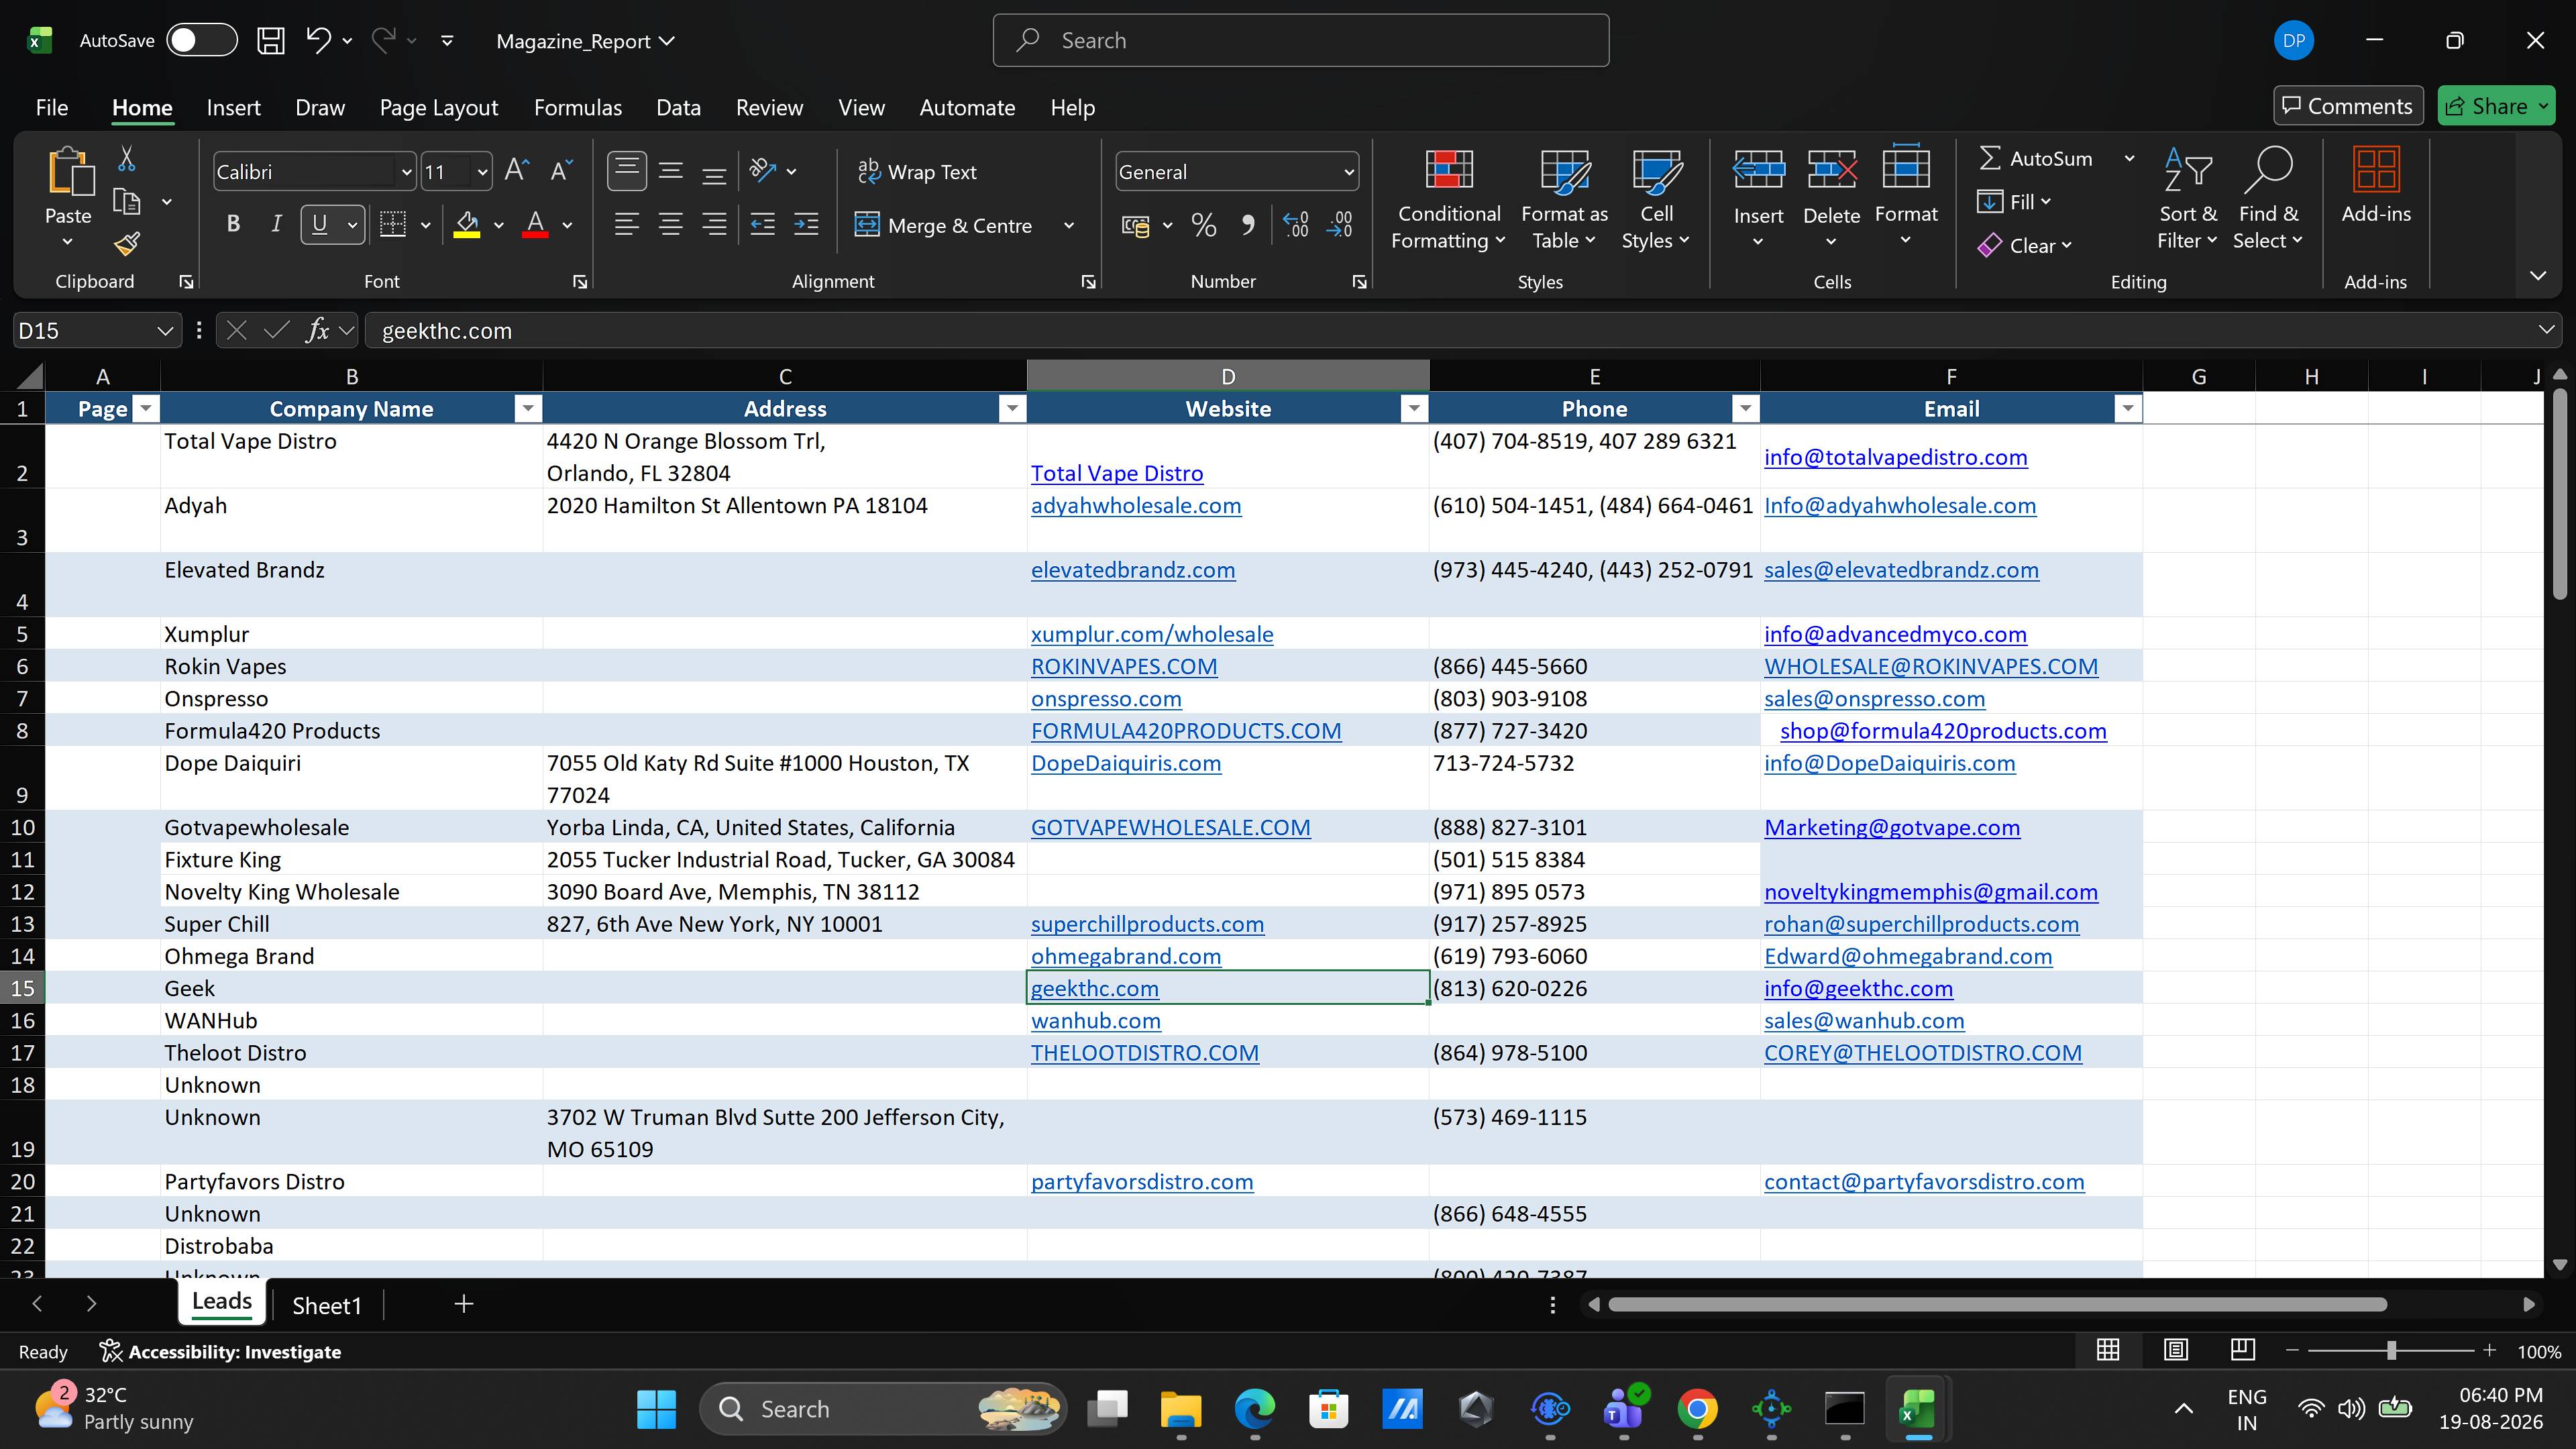The width and height of the screenshot is (2576, 1449).
Task: Click the Format Painter brush icon
Action: [127, 243]
